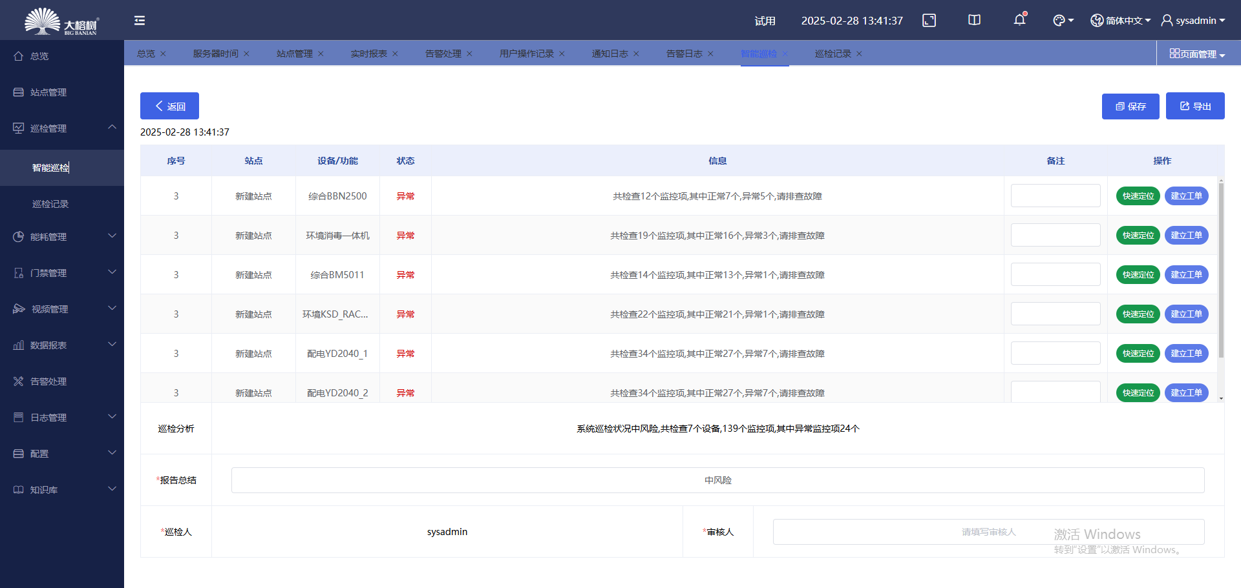
Task: Switch to 总览 tab
Action: click(146, 54)
